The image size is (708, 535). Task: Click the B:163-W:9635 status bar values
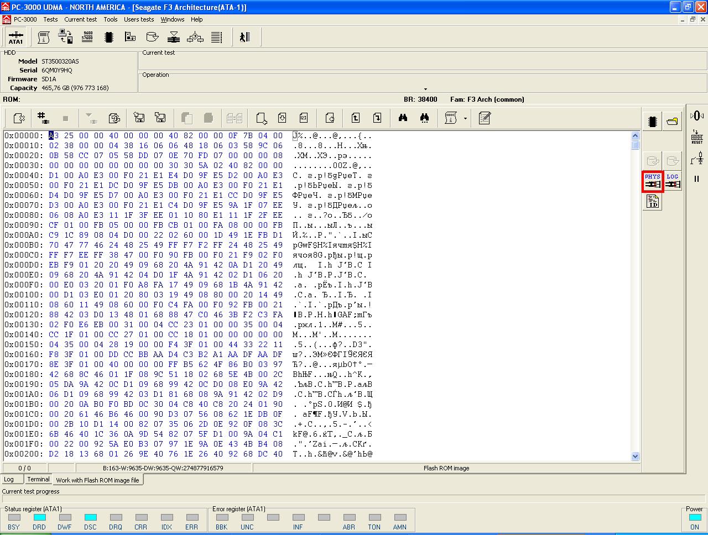pyautogui.click(x=163, y=468)
